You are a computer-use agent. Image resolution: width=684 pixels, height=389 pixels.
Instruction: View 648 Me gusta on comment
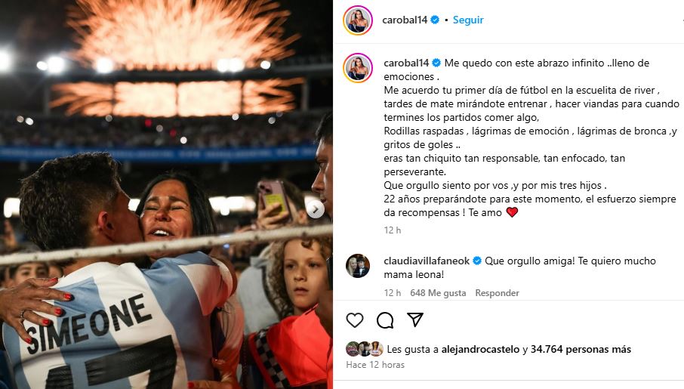tap(438, 293)
